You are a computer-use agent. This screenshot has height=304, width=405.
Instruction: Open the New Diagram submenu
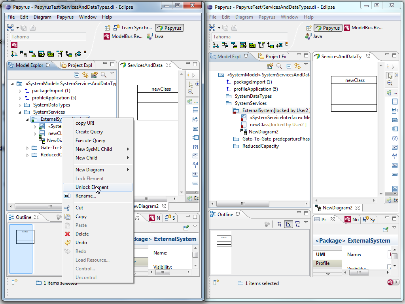coord(98,170)
